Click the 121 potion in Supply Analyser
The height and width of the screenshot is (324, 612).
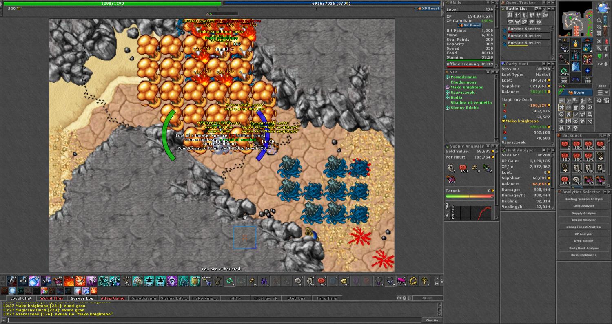451,179
